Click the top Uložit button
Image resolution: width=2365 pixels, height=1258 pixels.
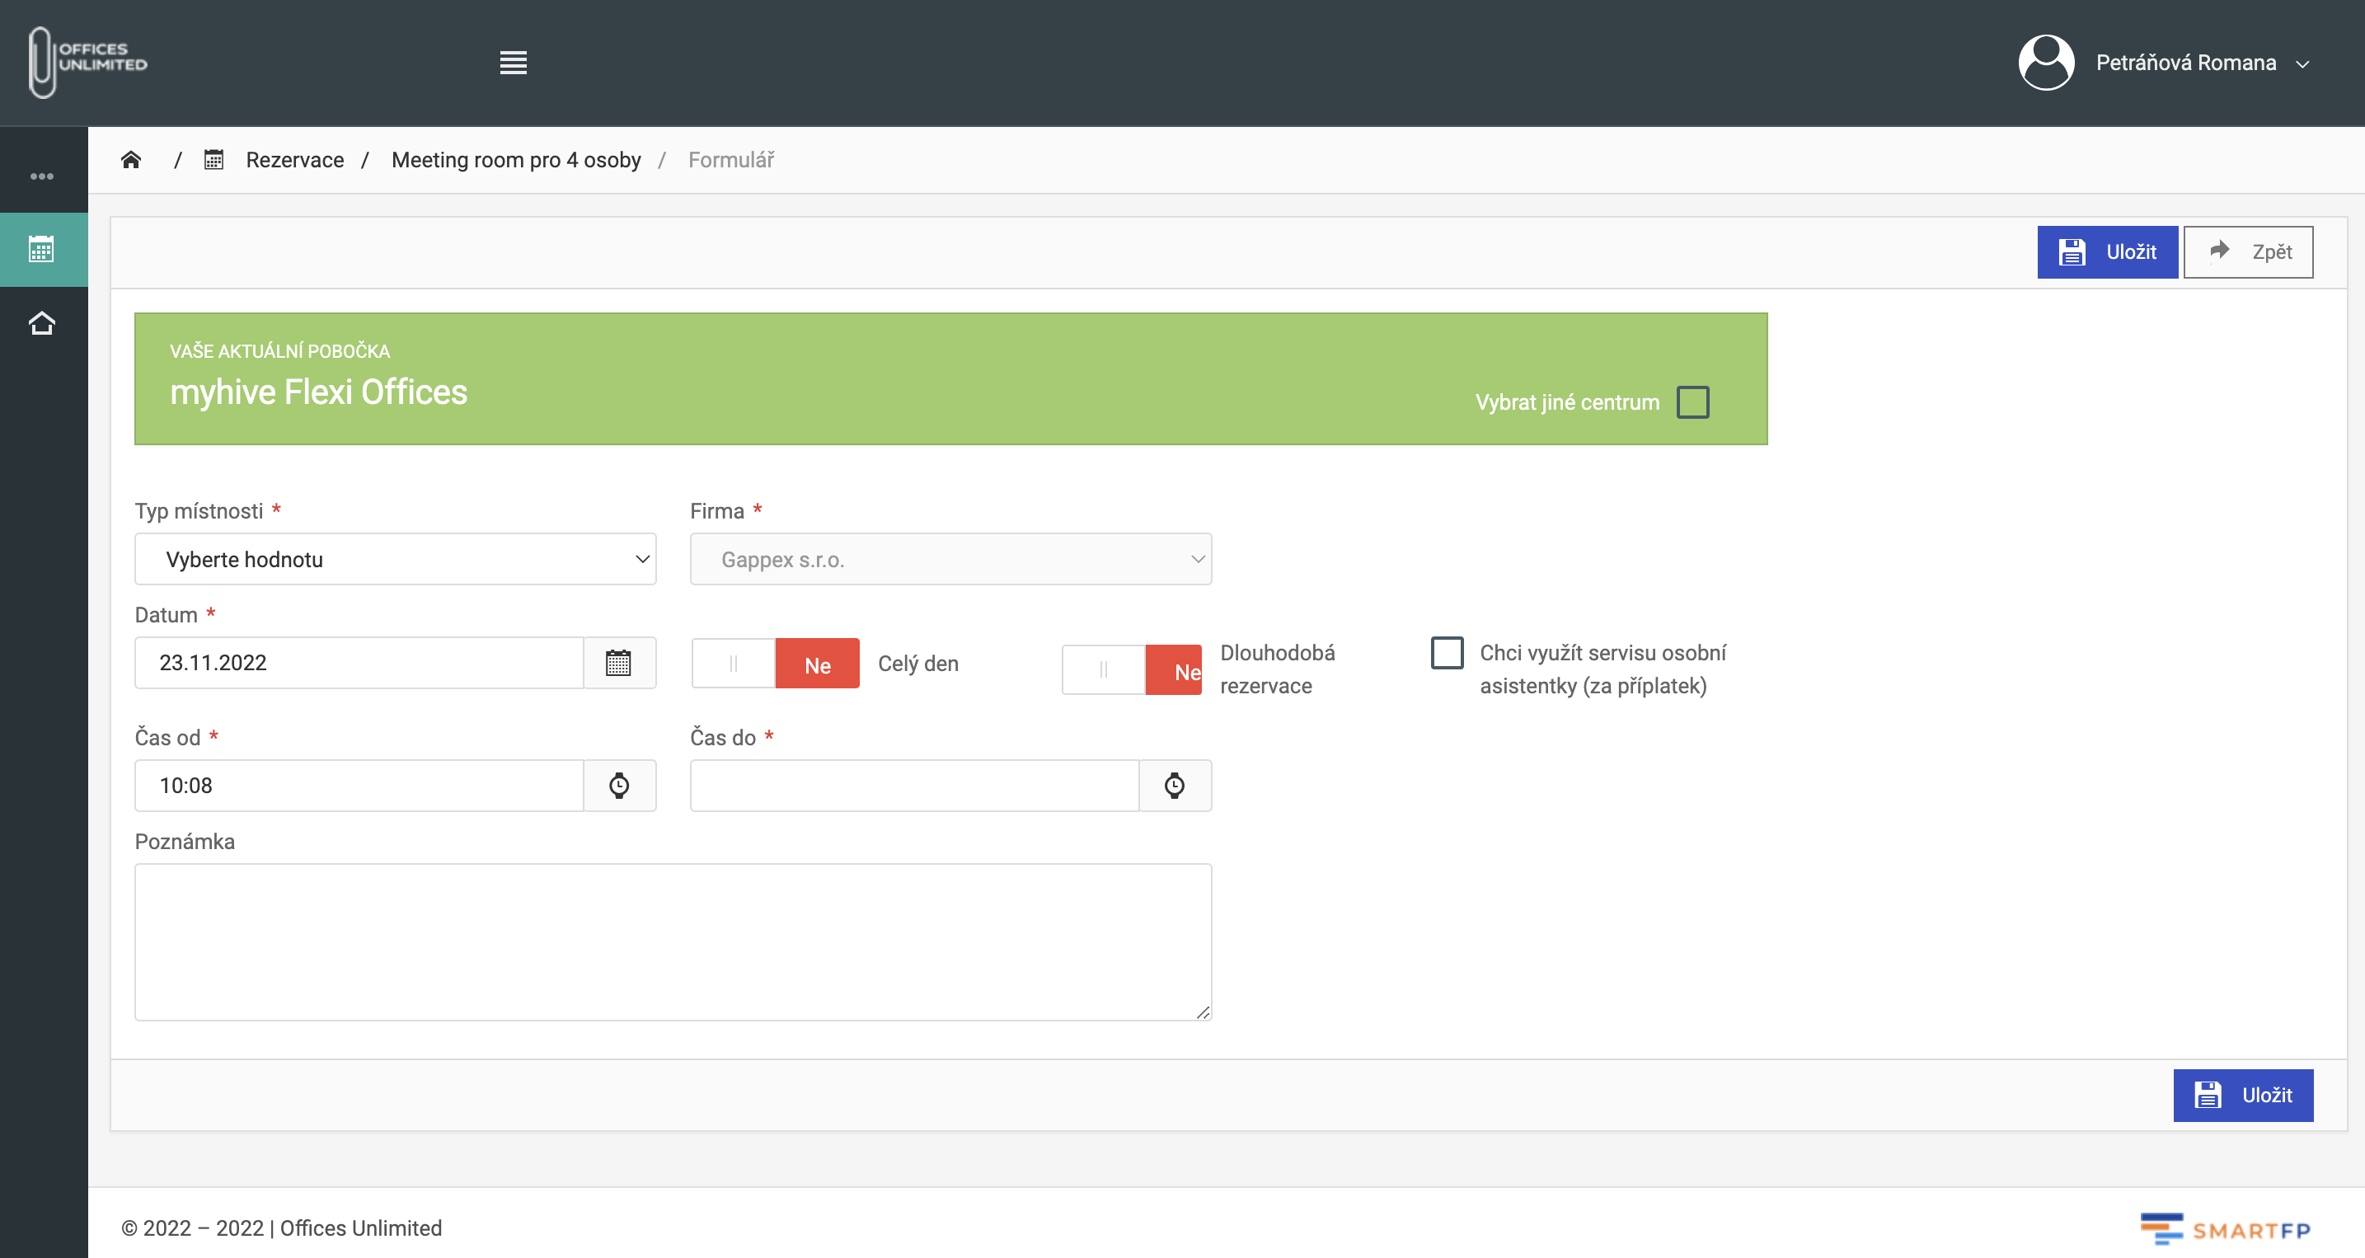click(2107, 251)
